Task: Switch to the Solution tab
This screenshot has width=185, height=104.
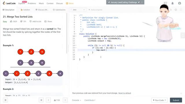Action: click(25, 10)
